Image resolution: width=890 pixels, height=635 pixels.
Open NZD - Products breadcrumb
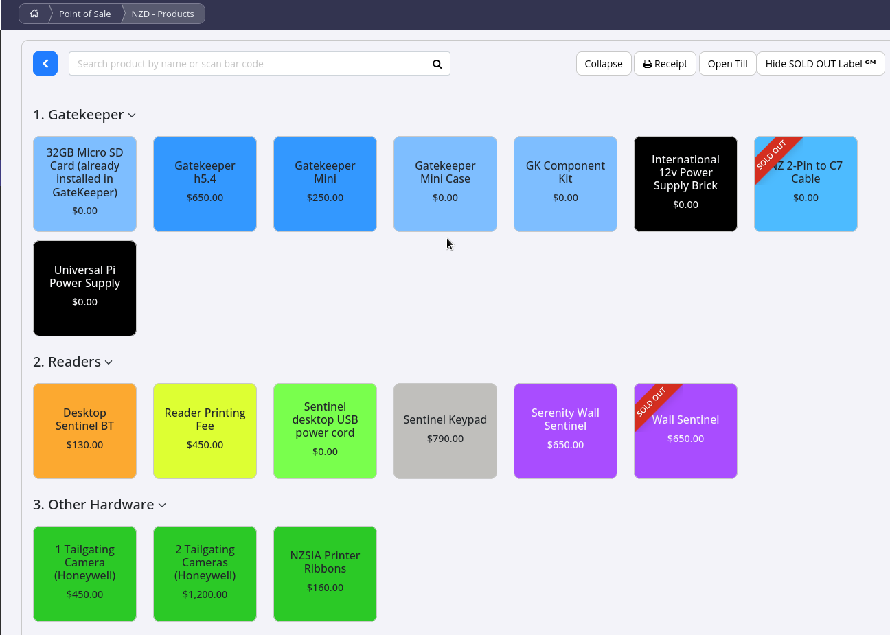click(x=163, y=14)
